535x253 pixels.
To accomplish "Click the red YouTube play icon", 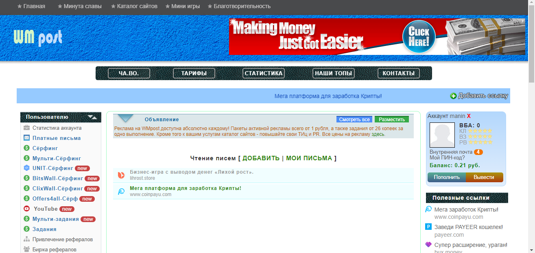I will click(x=27, y=209).
